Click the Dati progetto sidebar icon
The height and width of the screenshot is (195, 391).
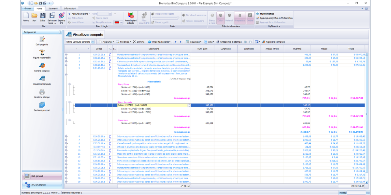pos(42,40)
